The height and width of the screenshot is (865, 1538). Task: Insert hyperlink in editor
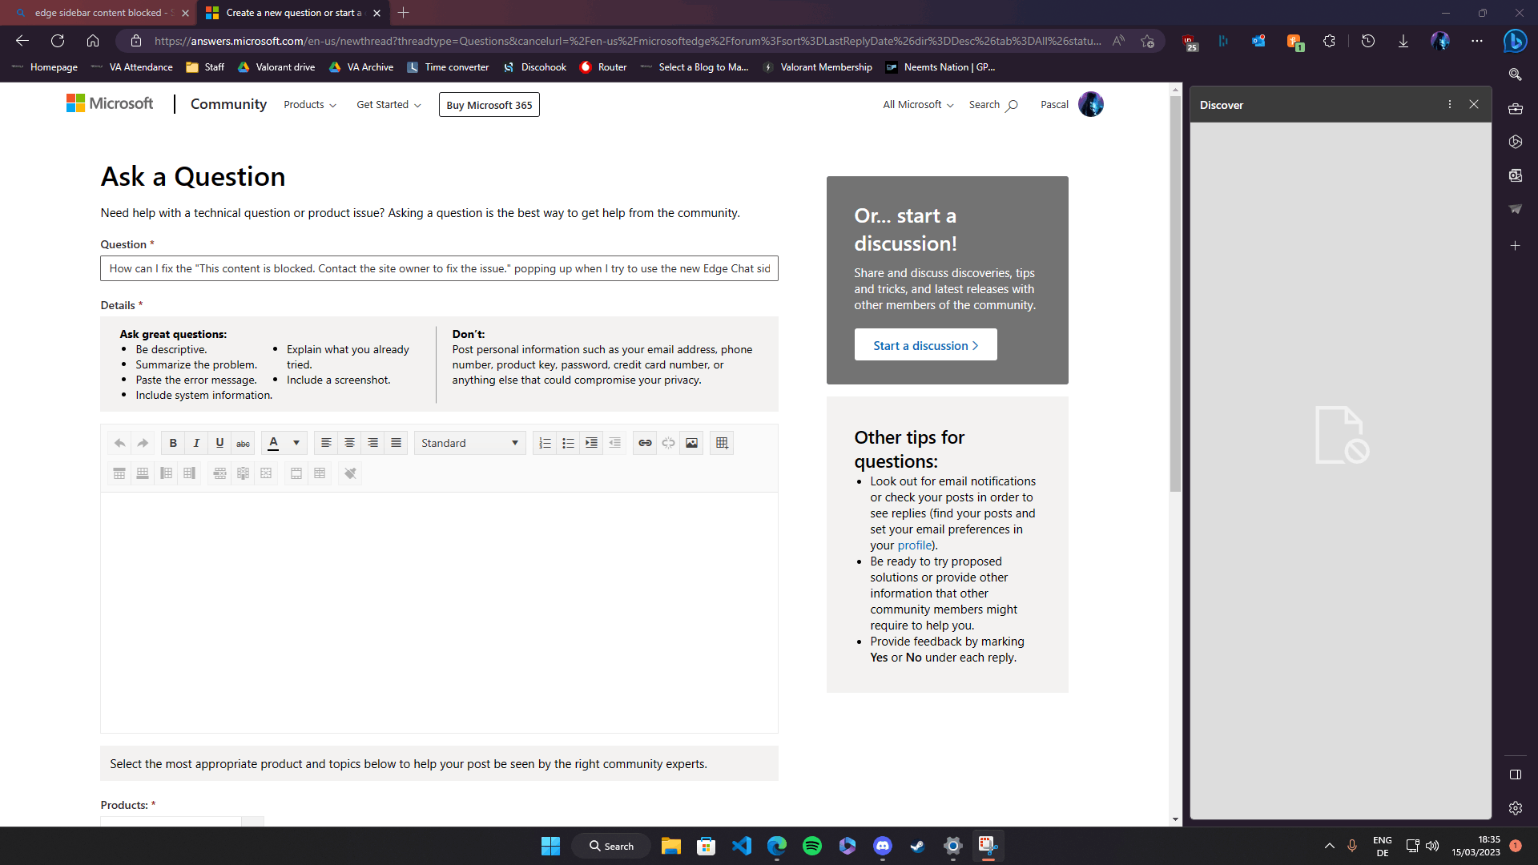pyautogui.click(x=645, y=443)
